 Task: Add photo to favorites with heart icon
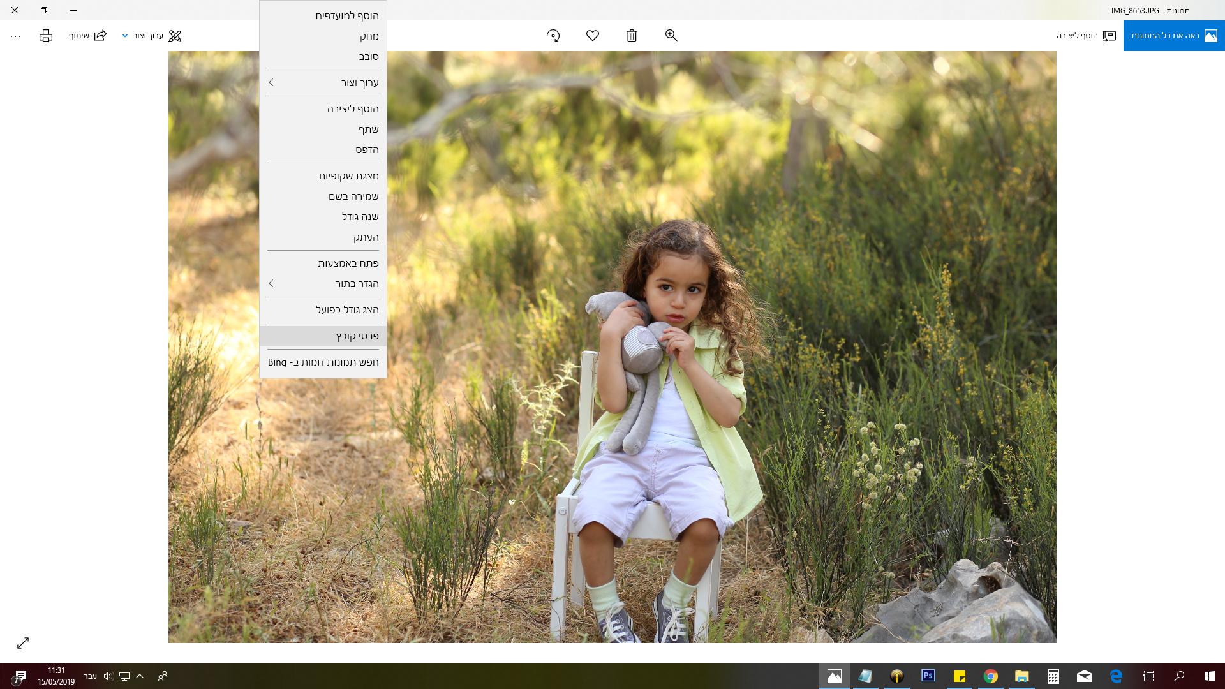click(593, 36)
